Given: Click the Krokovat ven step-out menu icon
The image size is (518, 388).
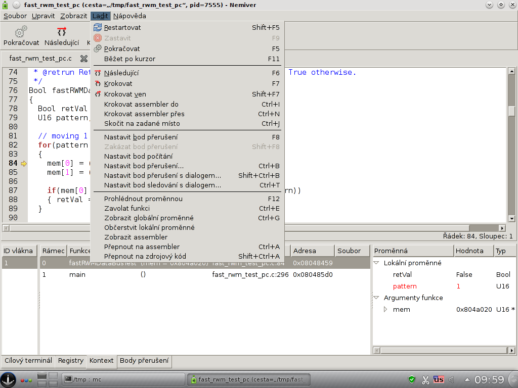Looking at the screenshot, I should pyautogui.click(x=98, y=94).
